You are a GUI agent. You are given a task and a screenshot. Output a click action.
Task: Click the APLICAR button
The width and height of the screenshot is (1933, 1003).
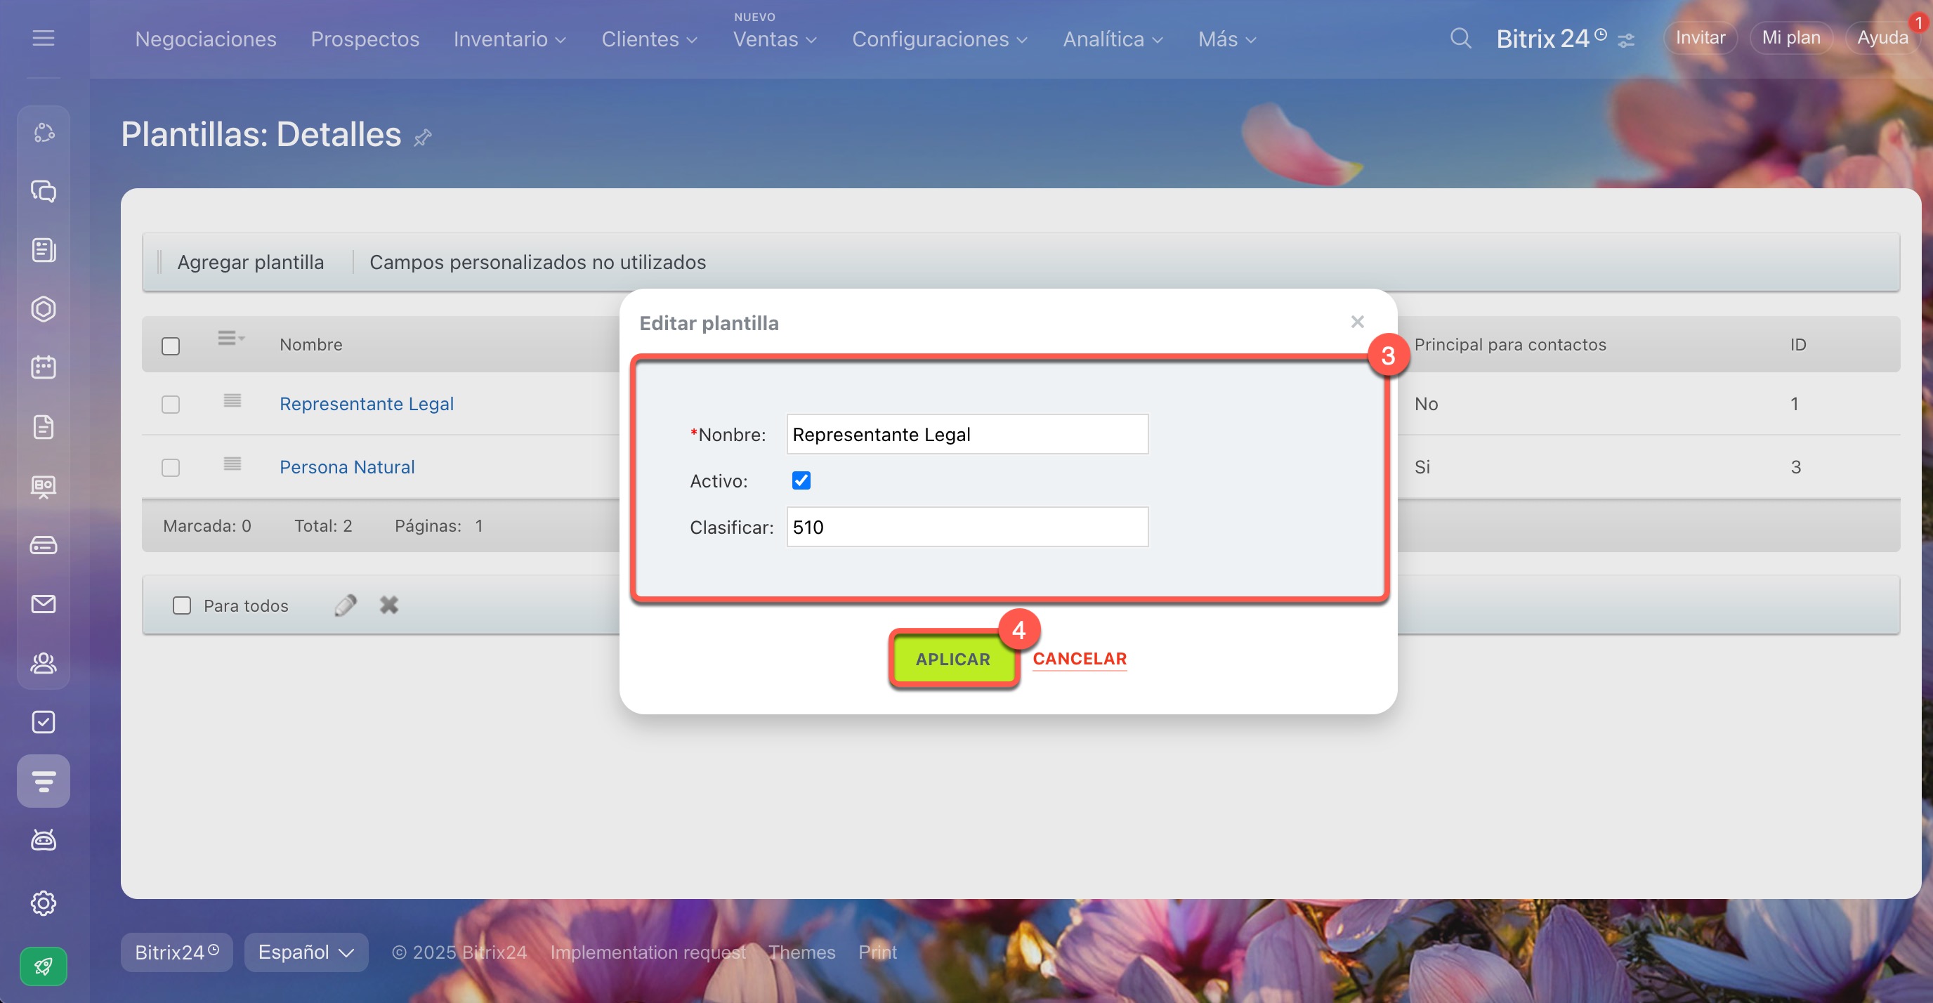953,660
